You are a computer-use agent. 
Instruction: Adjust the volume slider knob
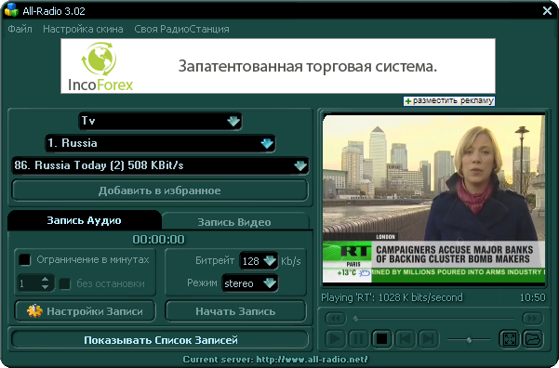469,339
